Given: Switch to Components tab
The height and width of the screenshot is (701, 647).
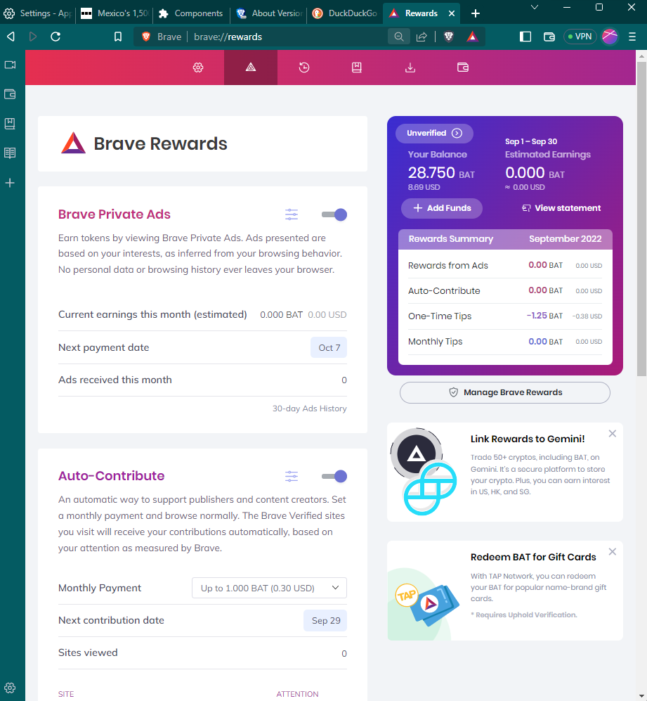Looking at the screenshot, I should click(191, 13).
